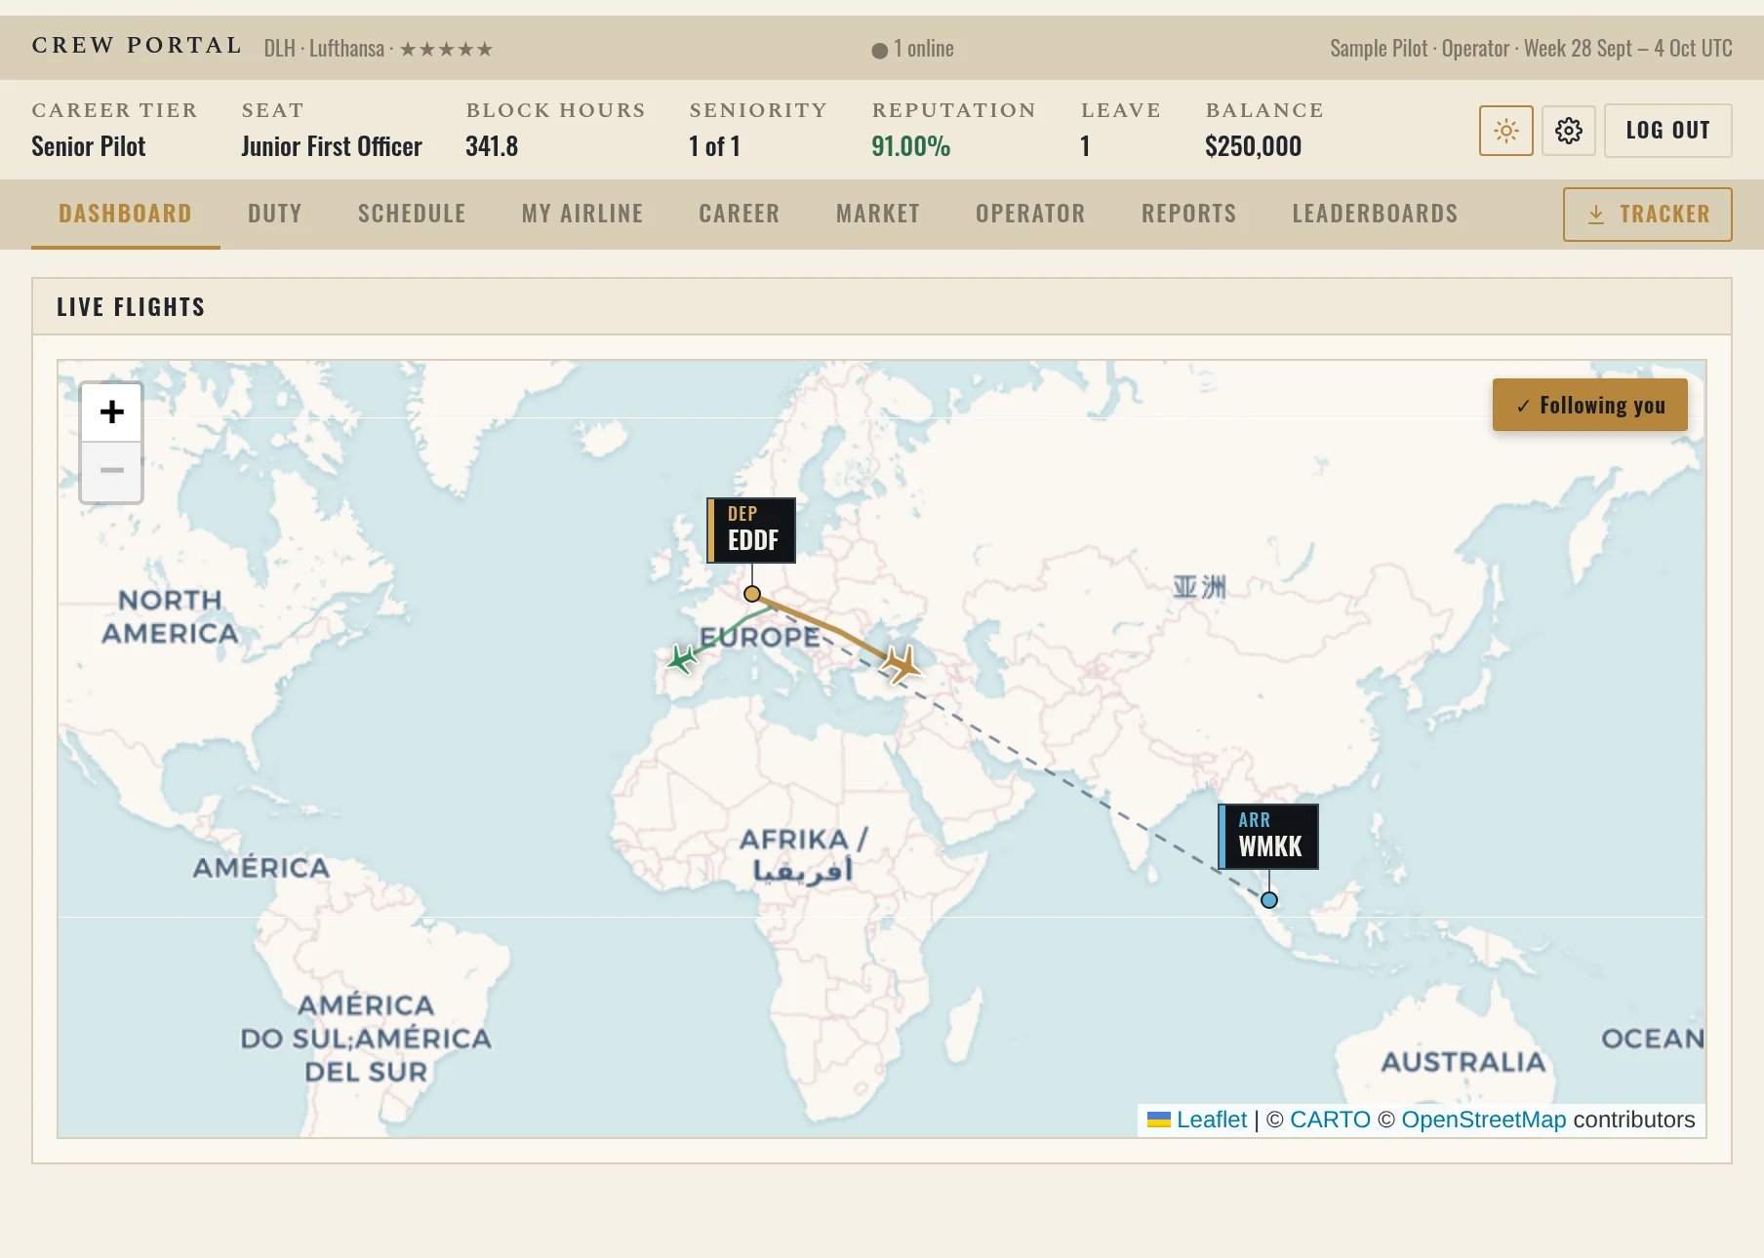Switch to the Duty tab
Viewport: 1764px width, 1258px height.
(275, 214)
